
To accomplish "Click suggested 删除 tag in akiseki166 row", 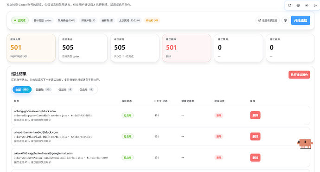I will click(219, 158).
